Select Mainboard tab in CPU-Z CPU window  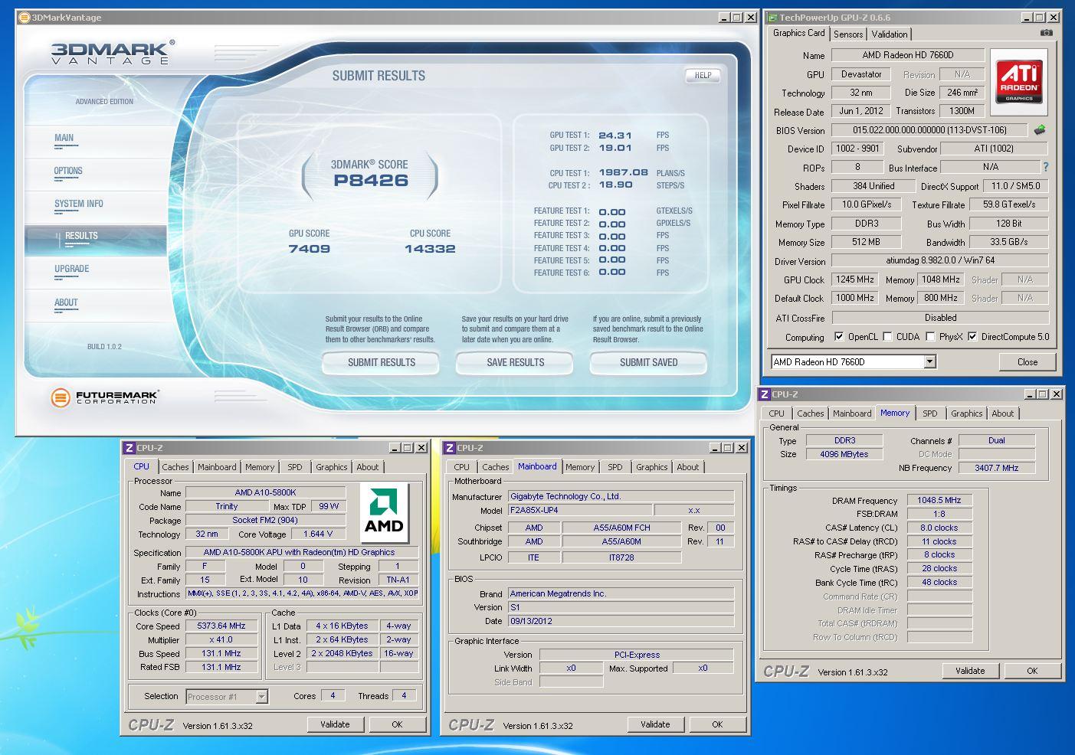pyautogui.click(x=217, y=467)
